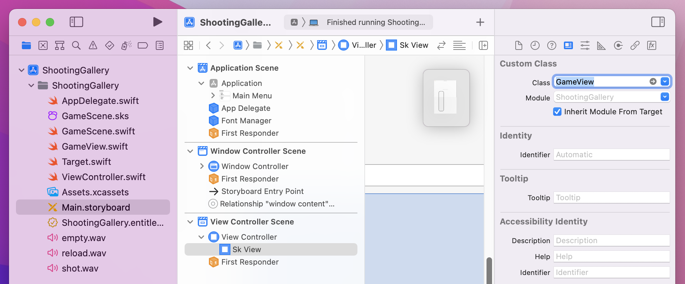
Task: Run the project with the play button
Action: click(x=158, y=22)
